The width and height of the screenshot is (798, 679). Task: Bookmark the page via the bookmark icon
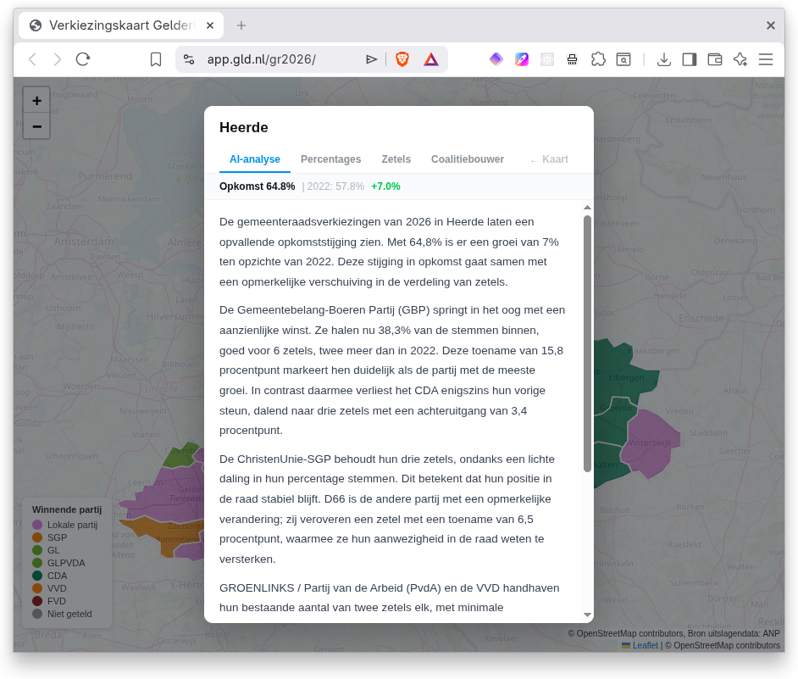(x=155, y=59)
